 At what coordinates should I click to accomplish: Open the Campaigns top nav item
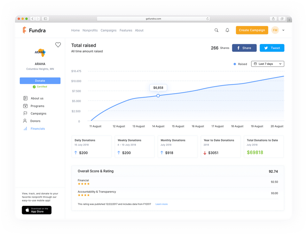click(108, 30)
